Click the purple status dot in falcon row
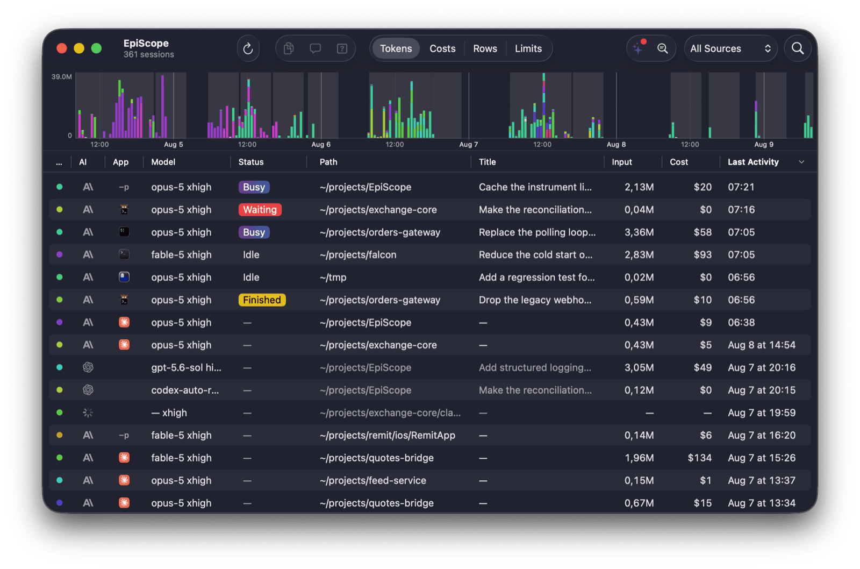The height and width of the screenshot is (569, 860). click(60, 255)
